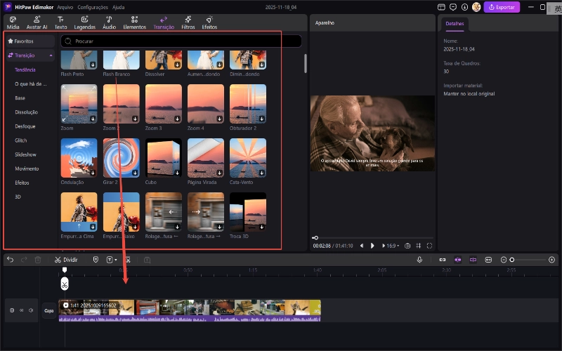Enter fullscreen preview mode
This screenshot has width=562, height=351.
[429, 246]
